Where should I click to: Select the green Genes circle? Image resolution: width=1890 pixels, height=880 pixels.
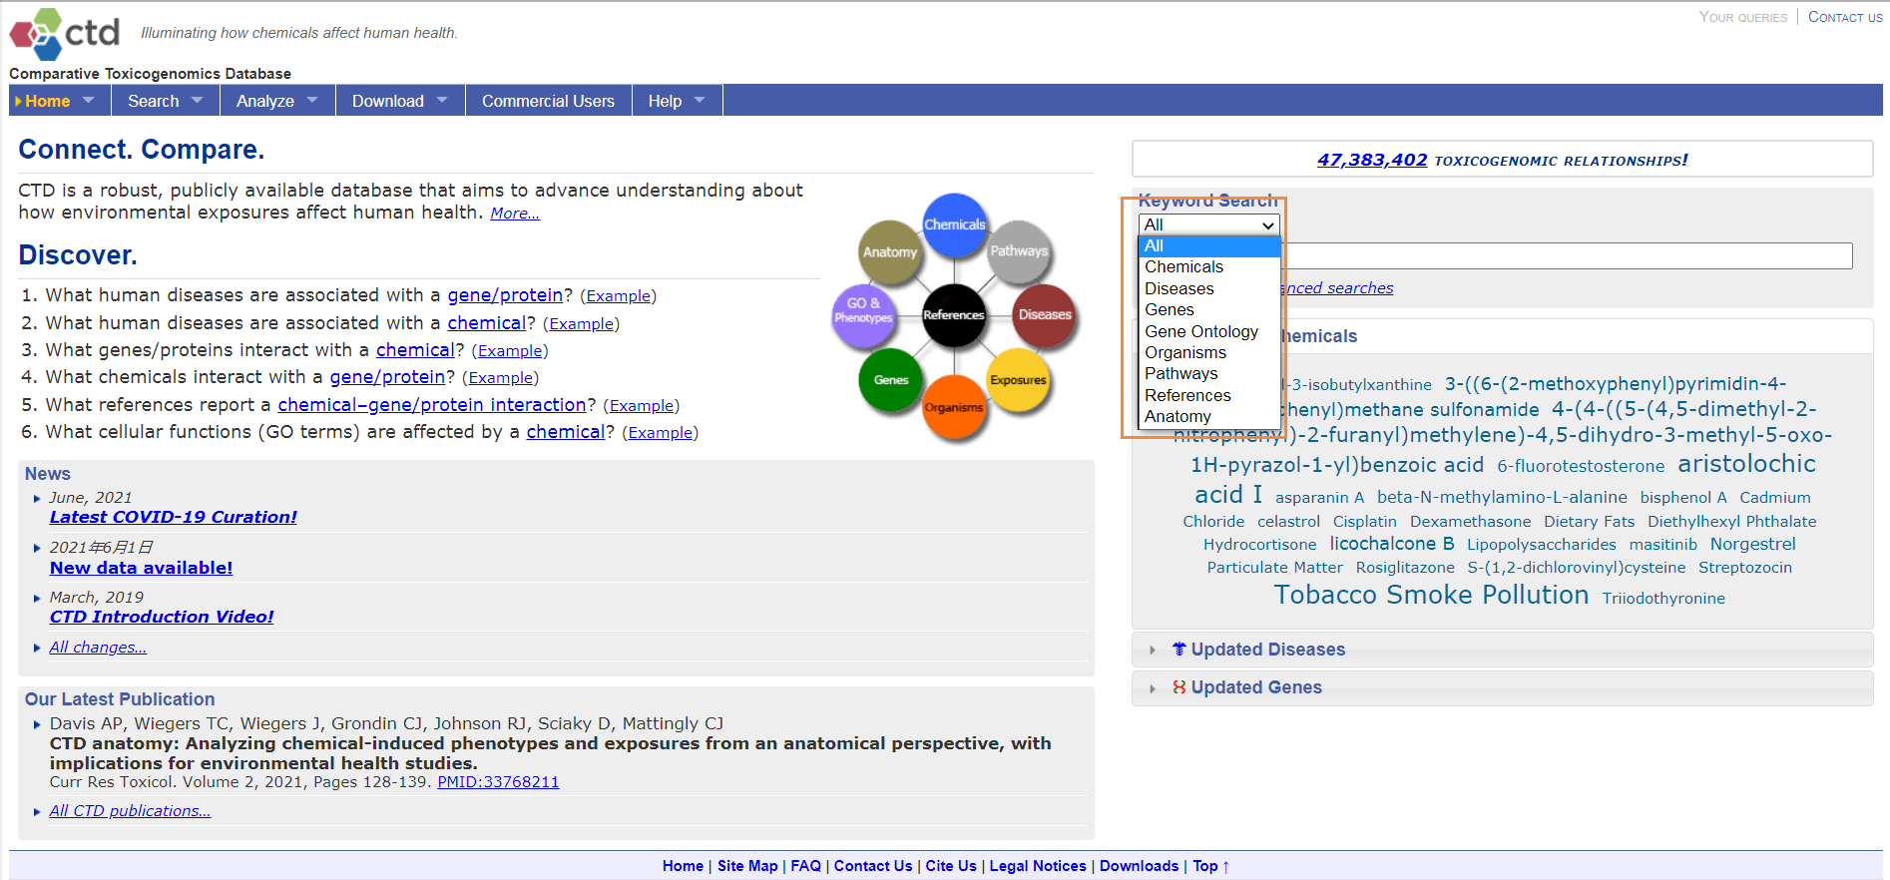(x=891, y=380)
